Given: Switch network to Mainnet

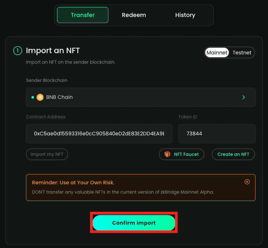Looking at the screenshot, I should [217, 52].
